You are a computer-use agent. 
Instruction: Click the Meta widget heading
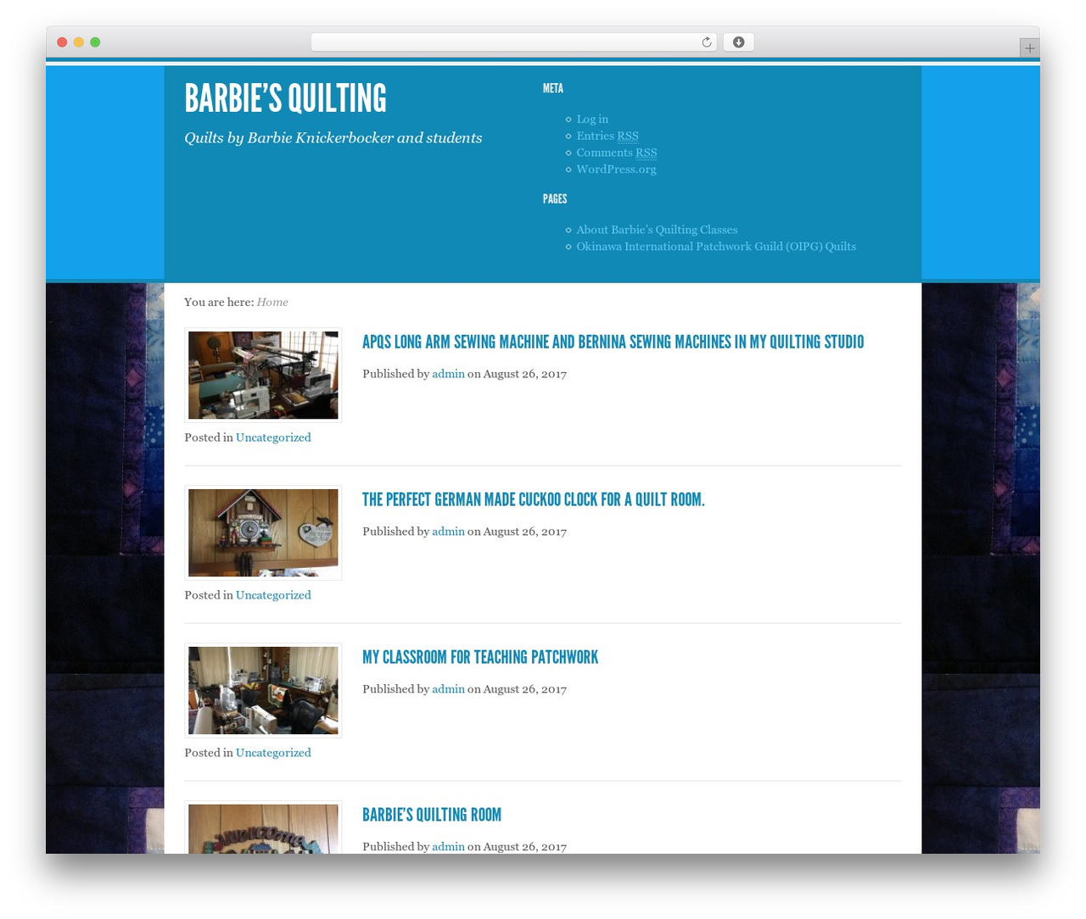tap(553, 88)
